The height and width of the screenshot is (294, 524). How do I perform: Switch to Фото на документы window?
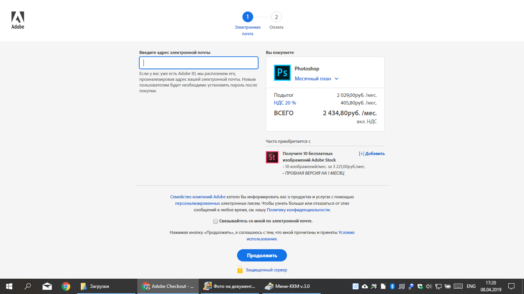(230, 286)
